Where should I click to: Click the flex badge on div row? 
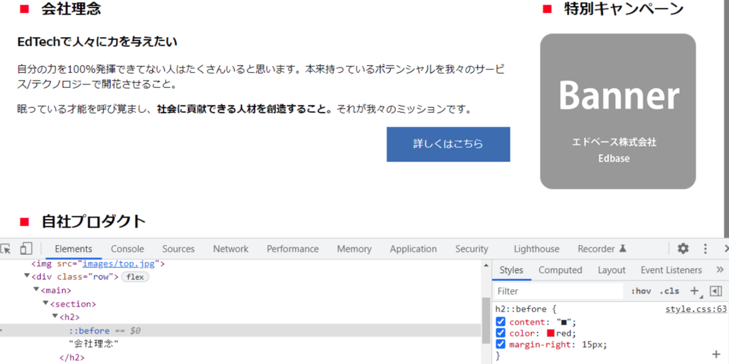pyautogui.click(x=135, y=277)
